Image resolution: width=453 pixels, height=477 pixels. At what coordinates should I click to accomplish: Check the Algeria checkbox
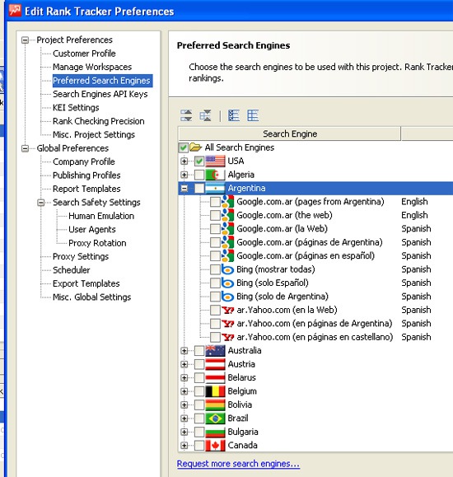coord(199,175)
